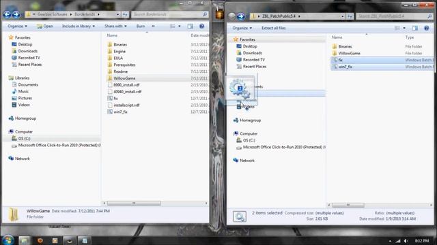The height and width of the screenshot is (245, 437).
Task: Click Burn in Borderlands toolbar
Action: pyautogui.click(x=141, y=26)
